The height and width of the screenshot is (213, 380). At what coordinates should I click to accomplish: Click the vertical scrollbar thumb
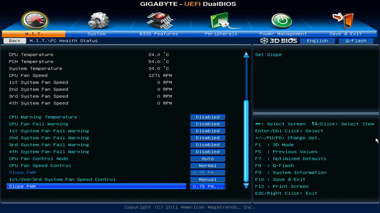coord(246,141)
